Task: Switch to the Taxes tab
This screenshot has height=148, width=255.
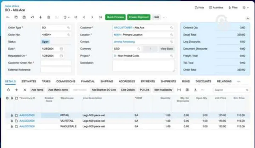Action: click(46, 81)
